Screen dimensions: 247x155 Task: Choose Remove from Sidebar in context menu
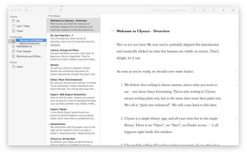click(31, 40)
